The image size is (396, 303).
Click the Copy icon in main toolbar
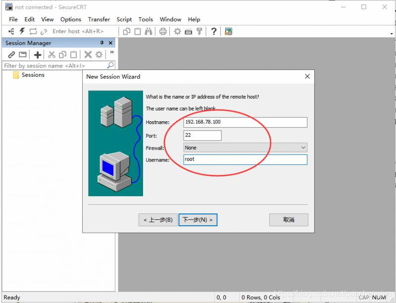click(x=127, y=32)
